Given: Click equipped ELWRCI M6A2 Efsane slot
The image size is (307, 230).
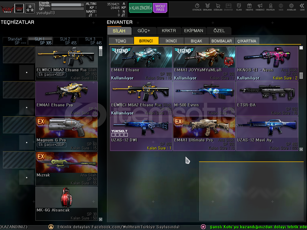Looking at the screenshot, I should (x=67, y=63).
